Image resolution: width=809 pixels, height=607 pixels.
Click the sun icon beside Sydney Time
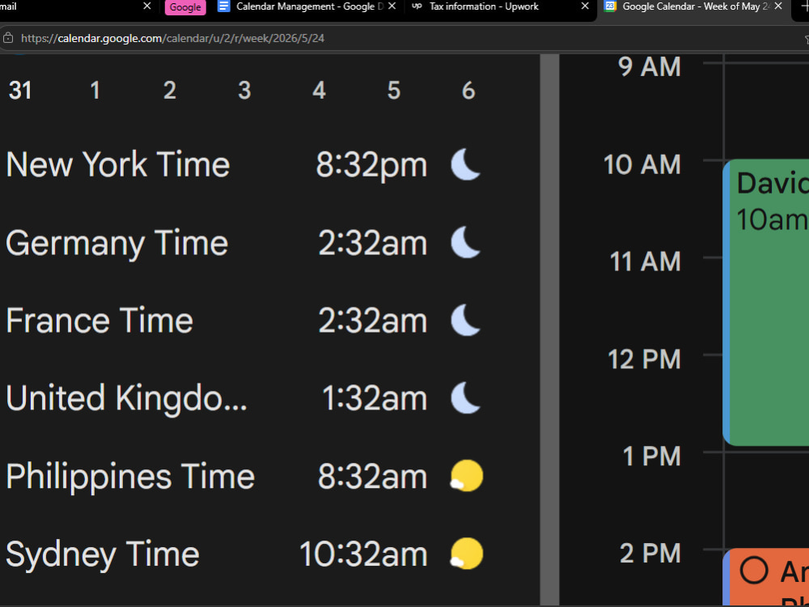pyautogui.click(x=467, y=554)
